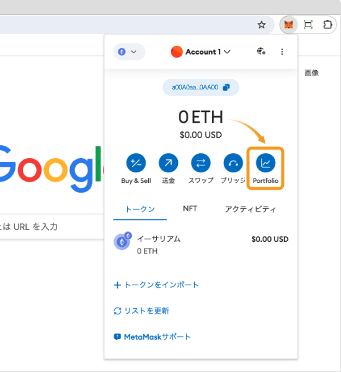Screen dimensions: 341x372
Task: Click the screen capture icon in toolbar
Action: [308, 25]
